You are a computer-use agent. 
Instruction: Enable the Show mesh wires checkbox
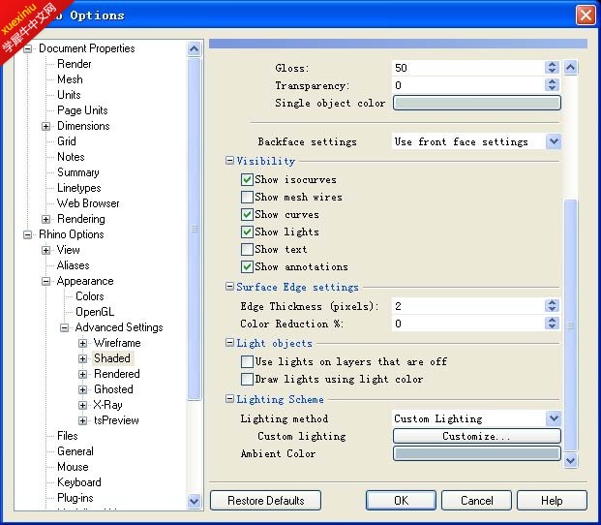tap(247, 197)
